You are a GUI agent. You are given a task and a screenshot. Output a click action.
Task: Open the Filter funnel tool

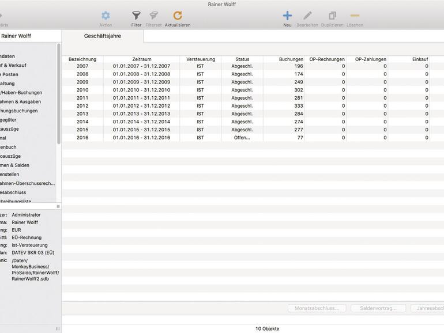click(136, 16)
